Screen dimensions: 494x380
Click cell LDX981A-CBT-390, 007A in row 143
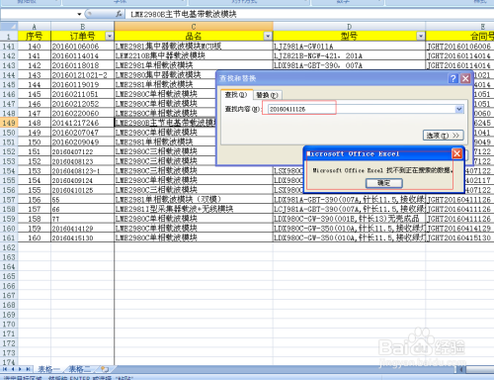click(x=349, y=65)
